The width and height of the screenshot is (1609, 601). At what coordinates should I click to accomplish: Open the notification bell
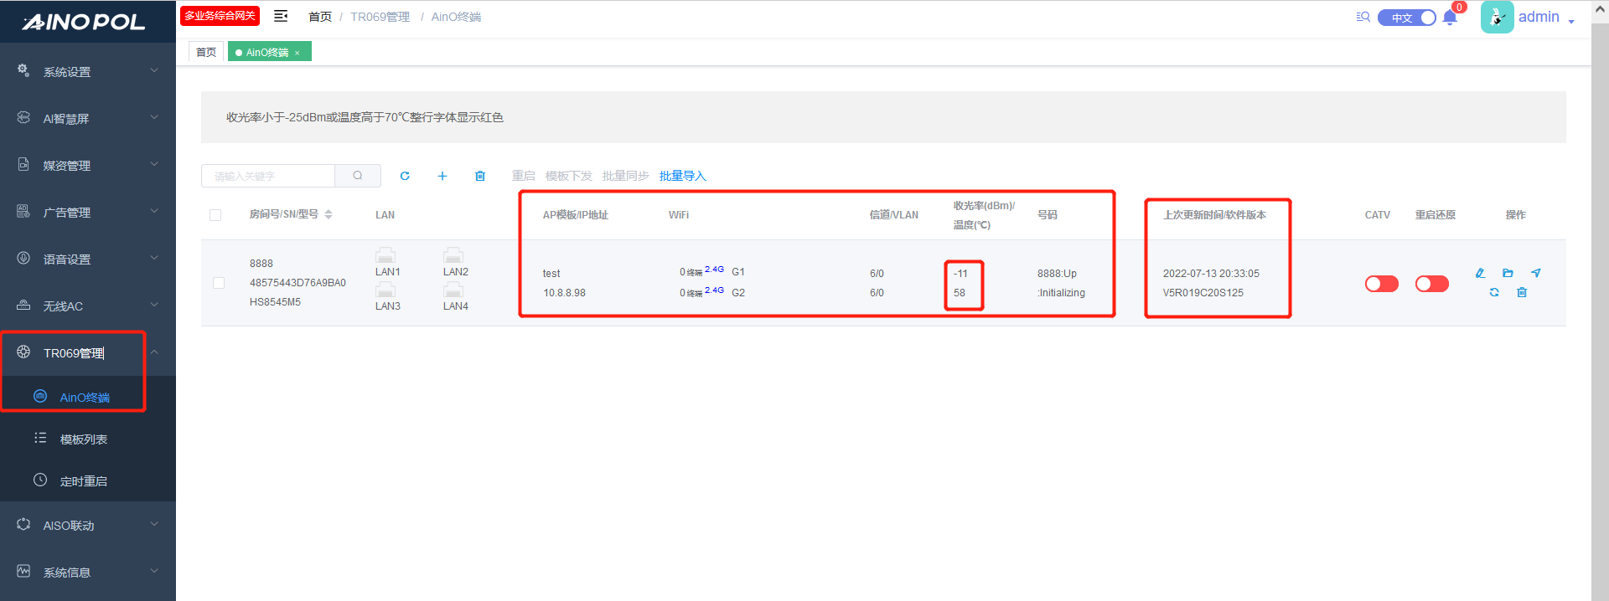(x=1450, y=18)
